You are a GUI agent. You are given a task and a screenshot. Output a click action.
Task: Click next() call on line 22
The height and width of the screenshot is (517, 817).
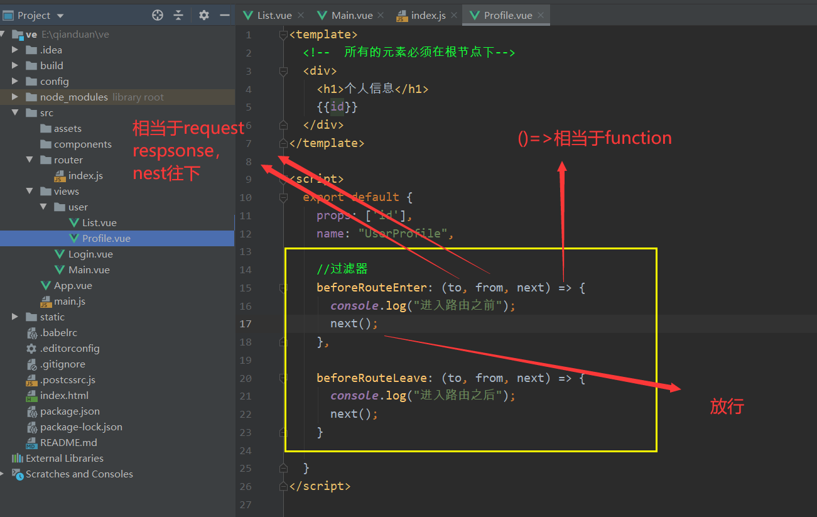[354, 414]
